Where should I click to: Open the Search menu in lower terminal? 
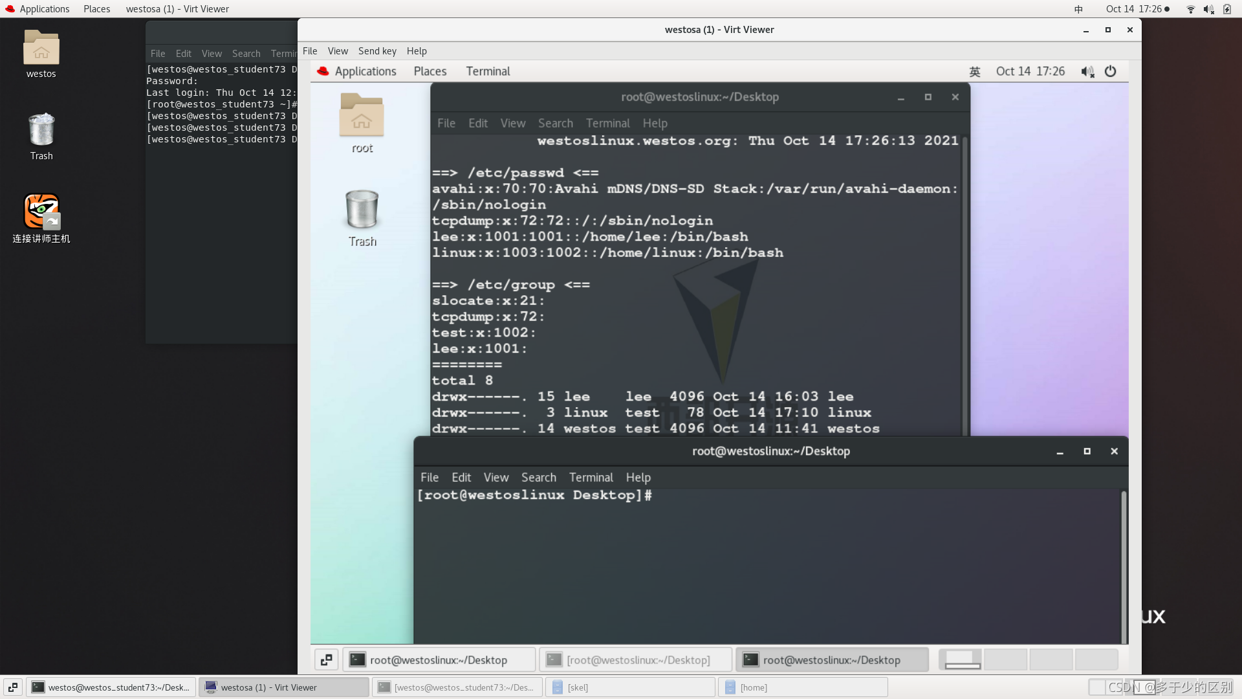pos(538,478)
